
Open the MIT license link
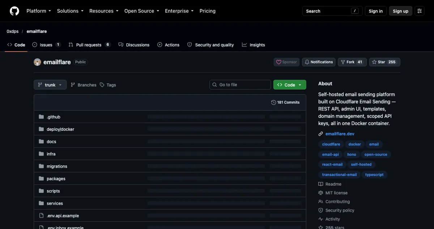(333, 193)
